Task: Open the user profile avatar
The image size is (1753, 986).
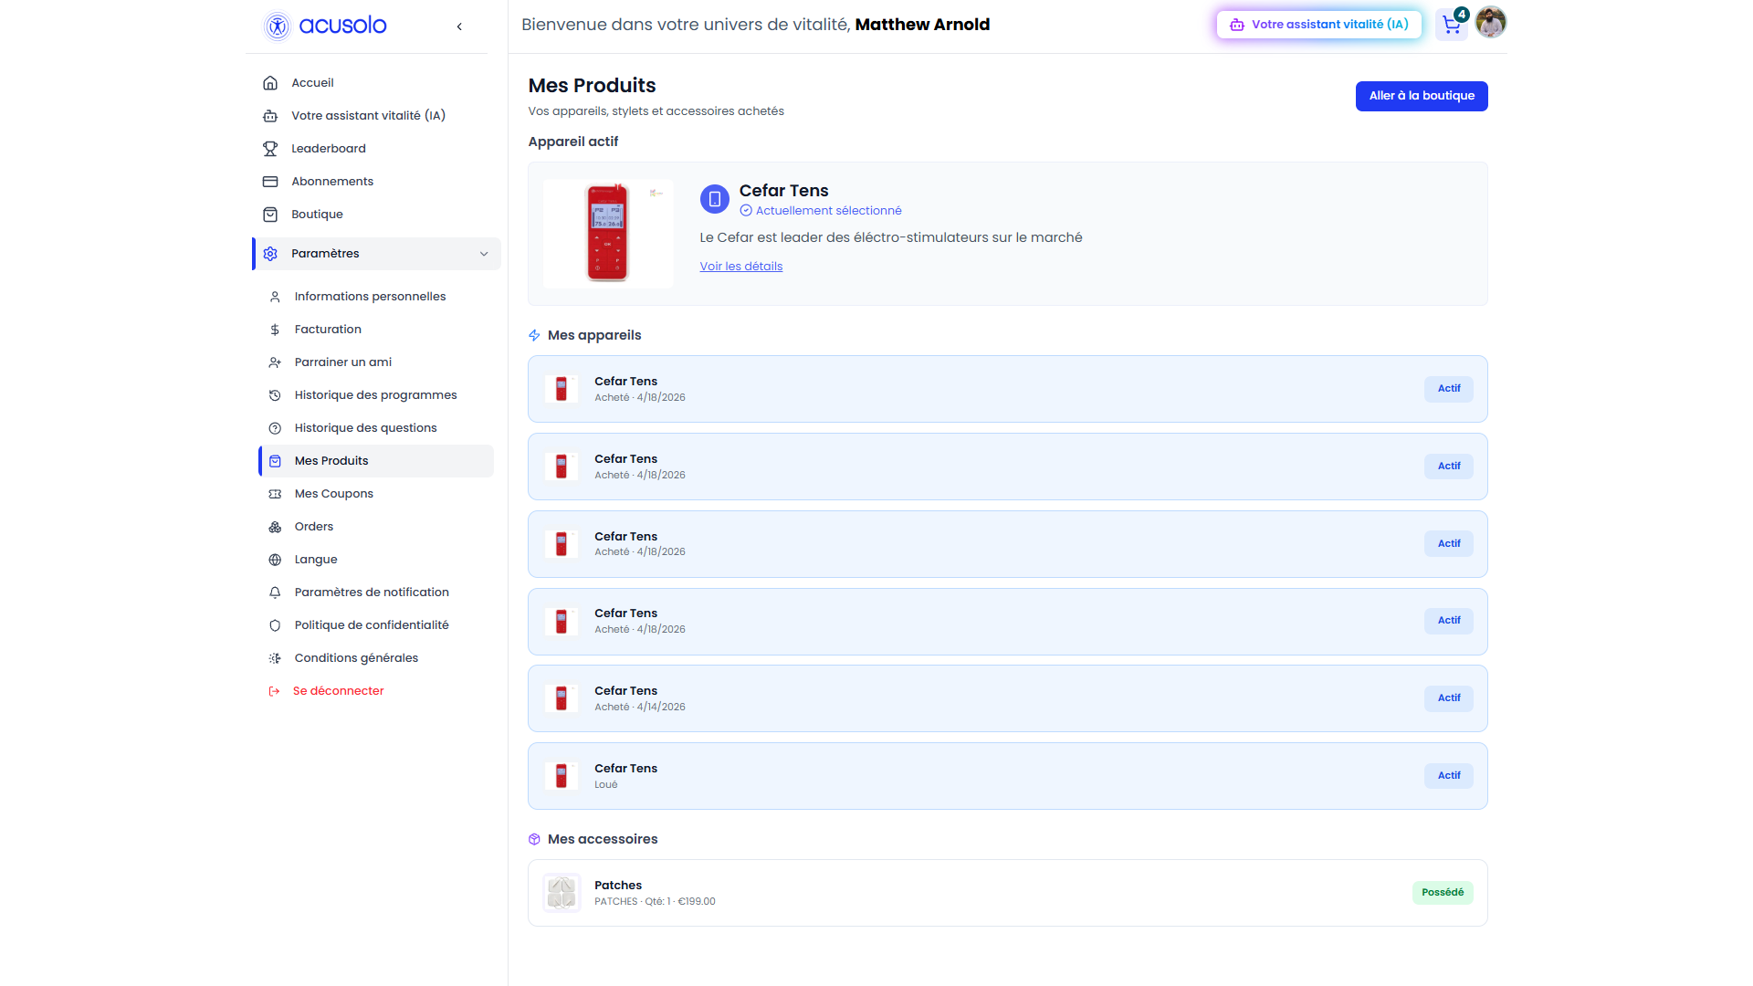Action: click(x=1491, y=22)
